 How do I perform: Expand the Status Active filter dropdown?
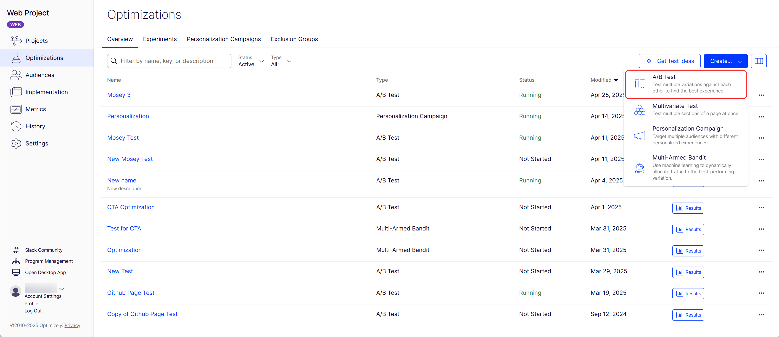point(251,61)
